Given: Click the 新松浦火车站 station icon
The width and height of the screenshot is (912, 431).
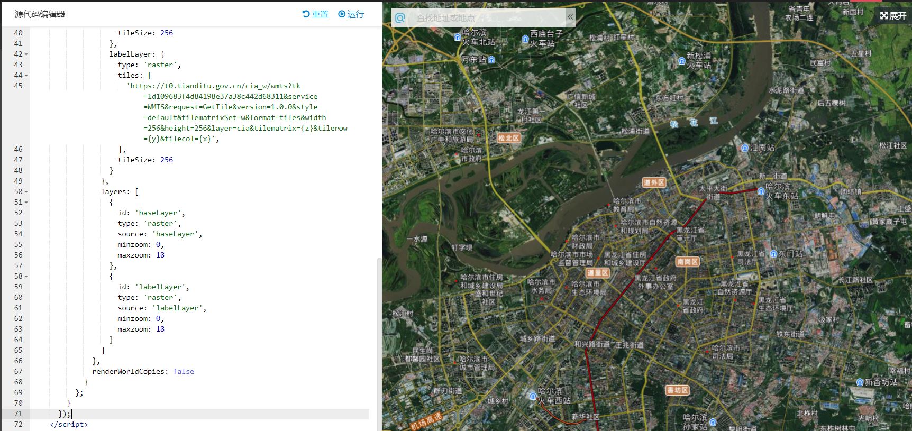Looking at the screenshot, I should 682,61.
